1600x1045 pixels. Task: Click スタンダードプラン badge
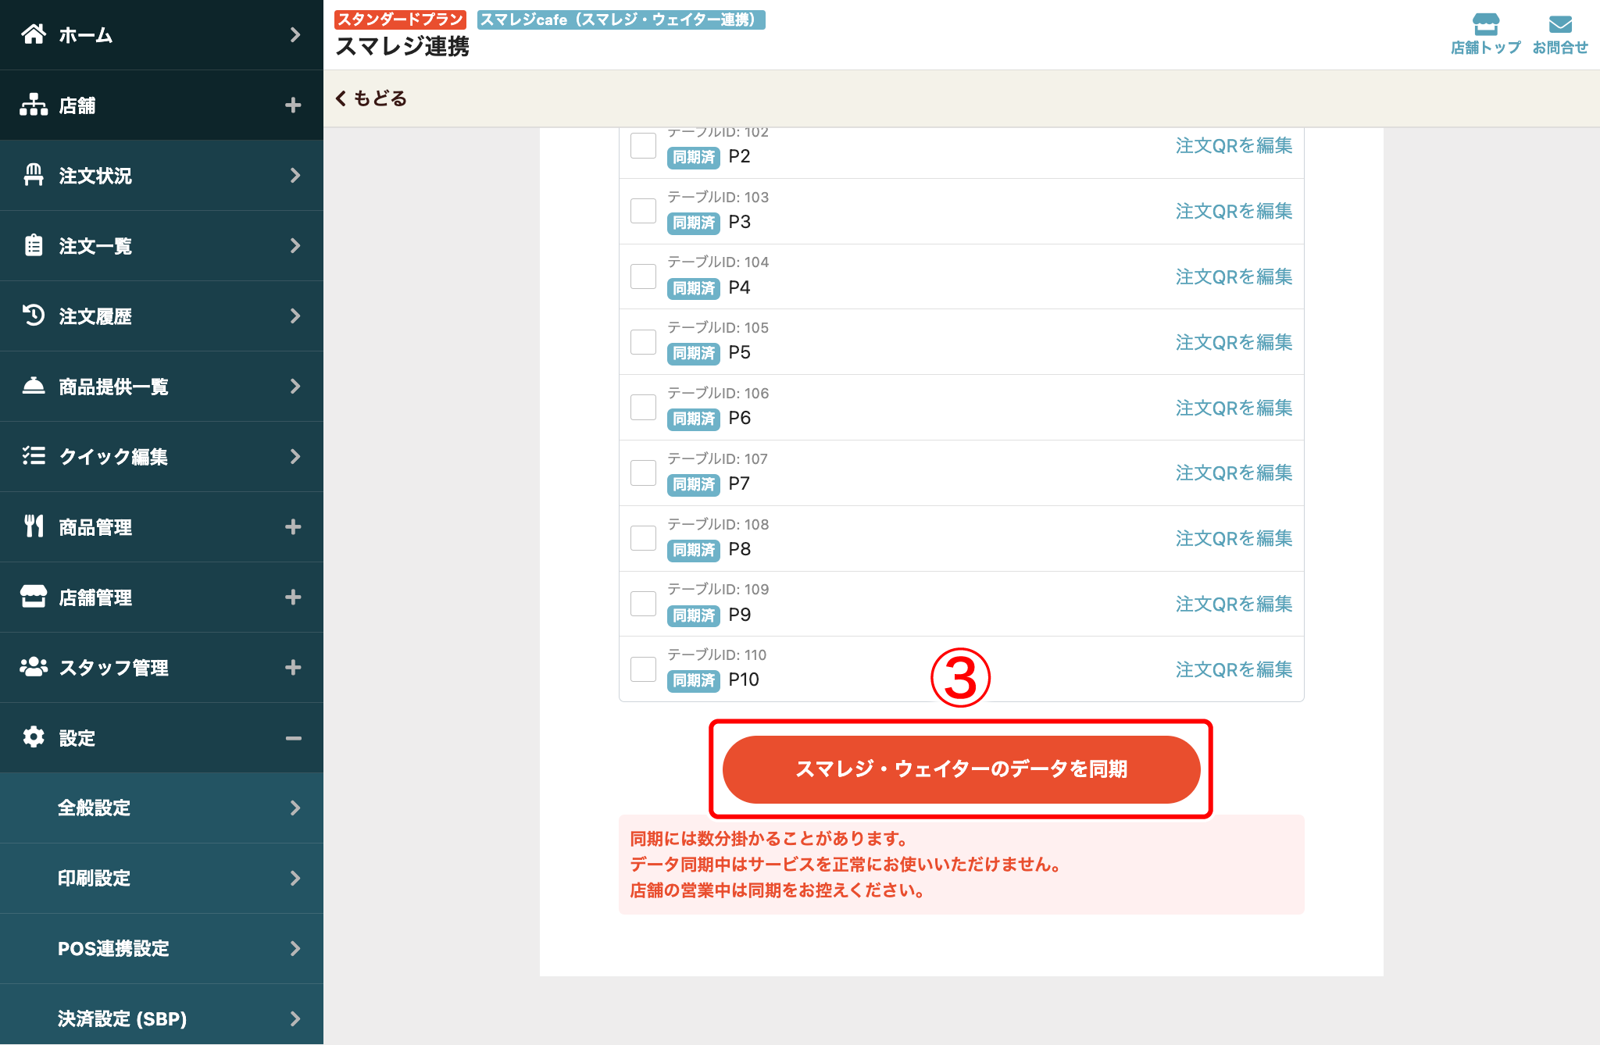[x=400, y=20]
